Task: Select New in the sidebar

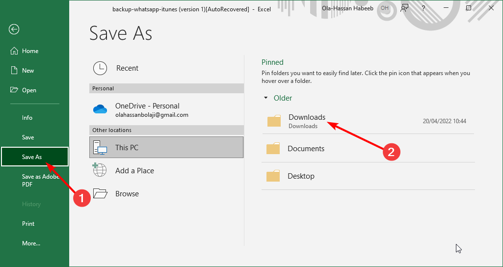Action: tap(28, 71)
